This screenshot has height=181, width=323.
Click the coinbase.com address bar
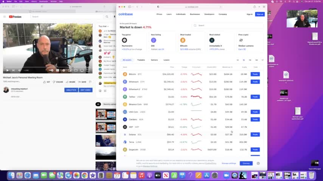coord(192,7)
